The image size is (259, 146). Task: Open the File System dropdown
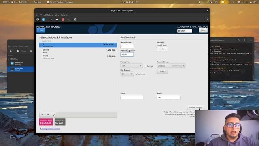(x=127, y=74)
